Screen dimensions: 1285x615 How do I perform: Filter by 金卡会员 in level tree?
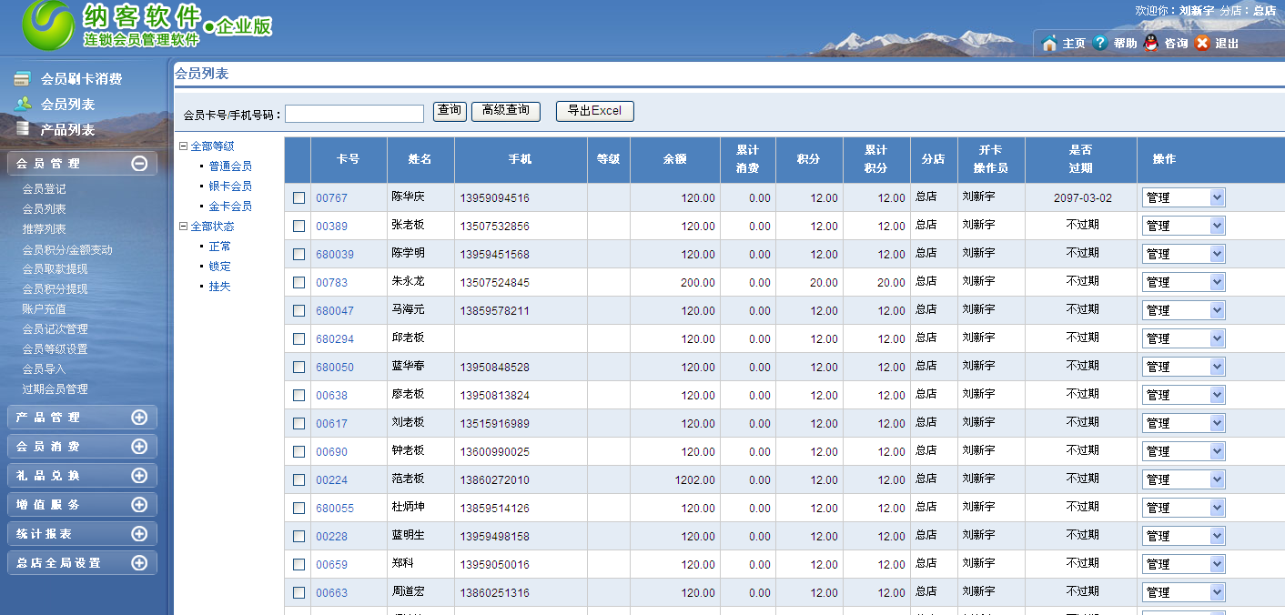(230, 207)
